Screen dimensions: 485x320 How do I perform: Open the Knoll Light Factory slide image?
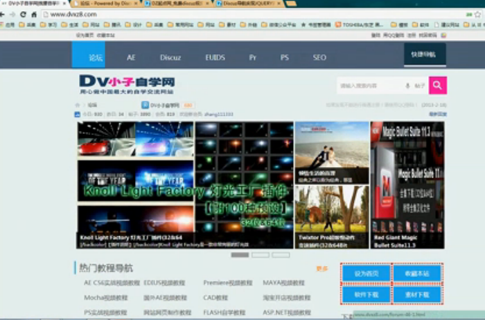[185, 185]
